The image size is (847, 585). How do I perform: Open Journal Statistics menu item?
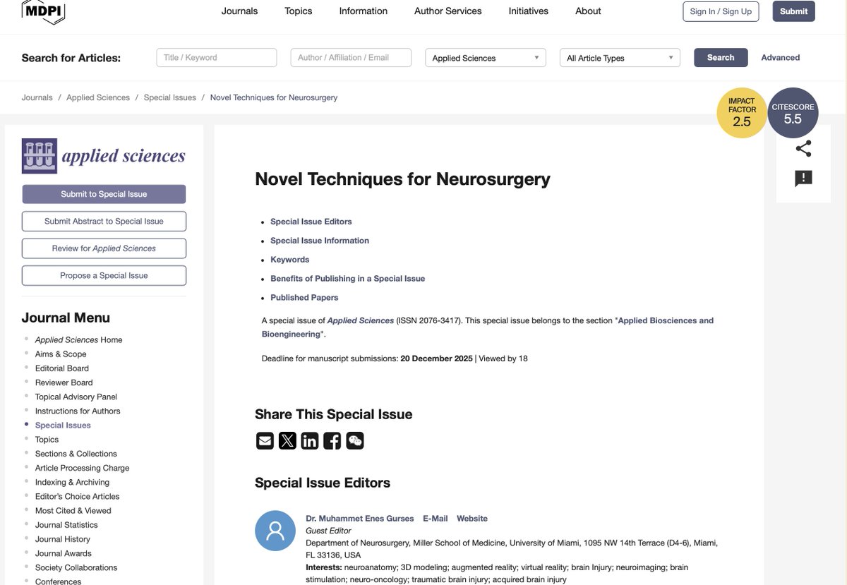click(67, 525)
